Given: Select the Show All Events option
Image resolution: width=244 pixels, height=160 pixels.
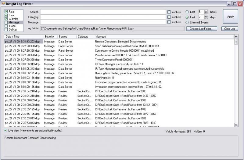Looking at the screenshot, I should [x=187, y=23].
